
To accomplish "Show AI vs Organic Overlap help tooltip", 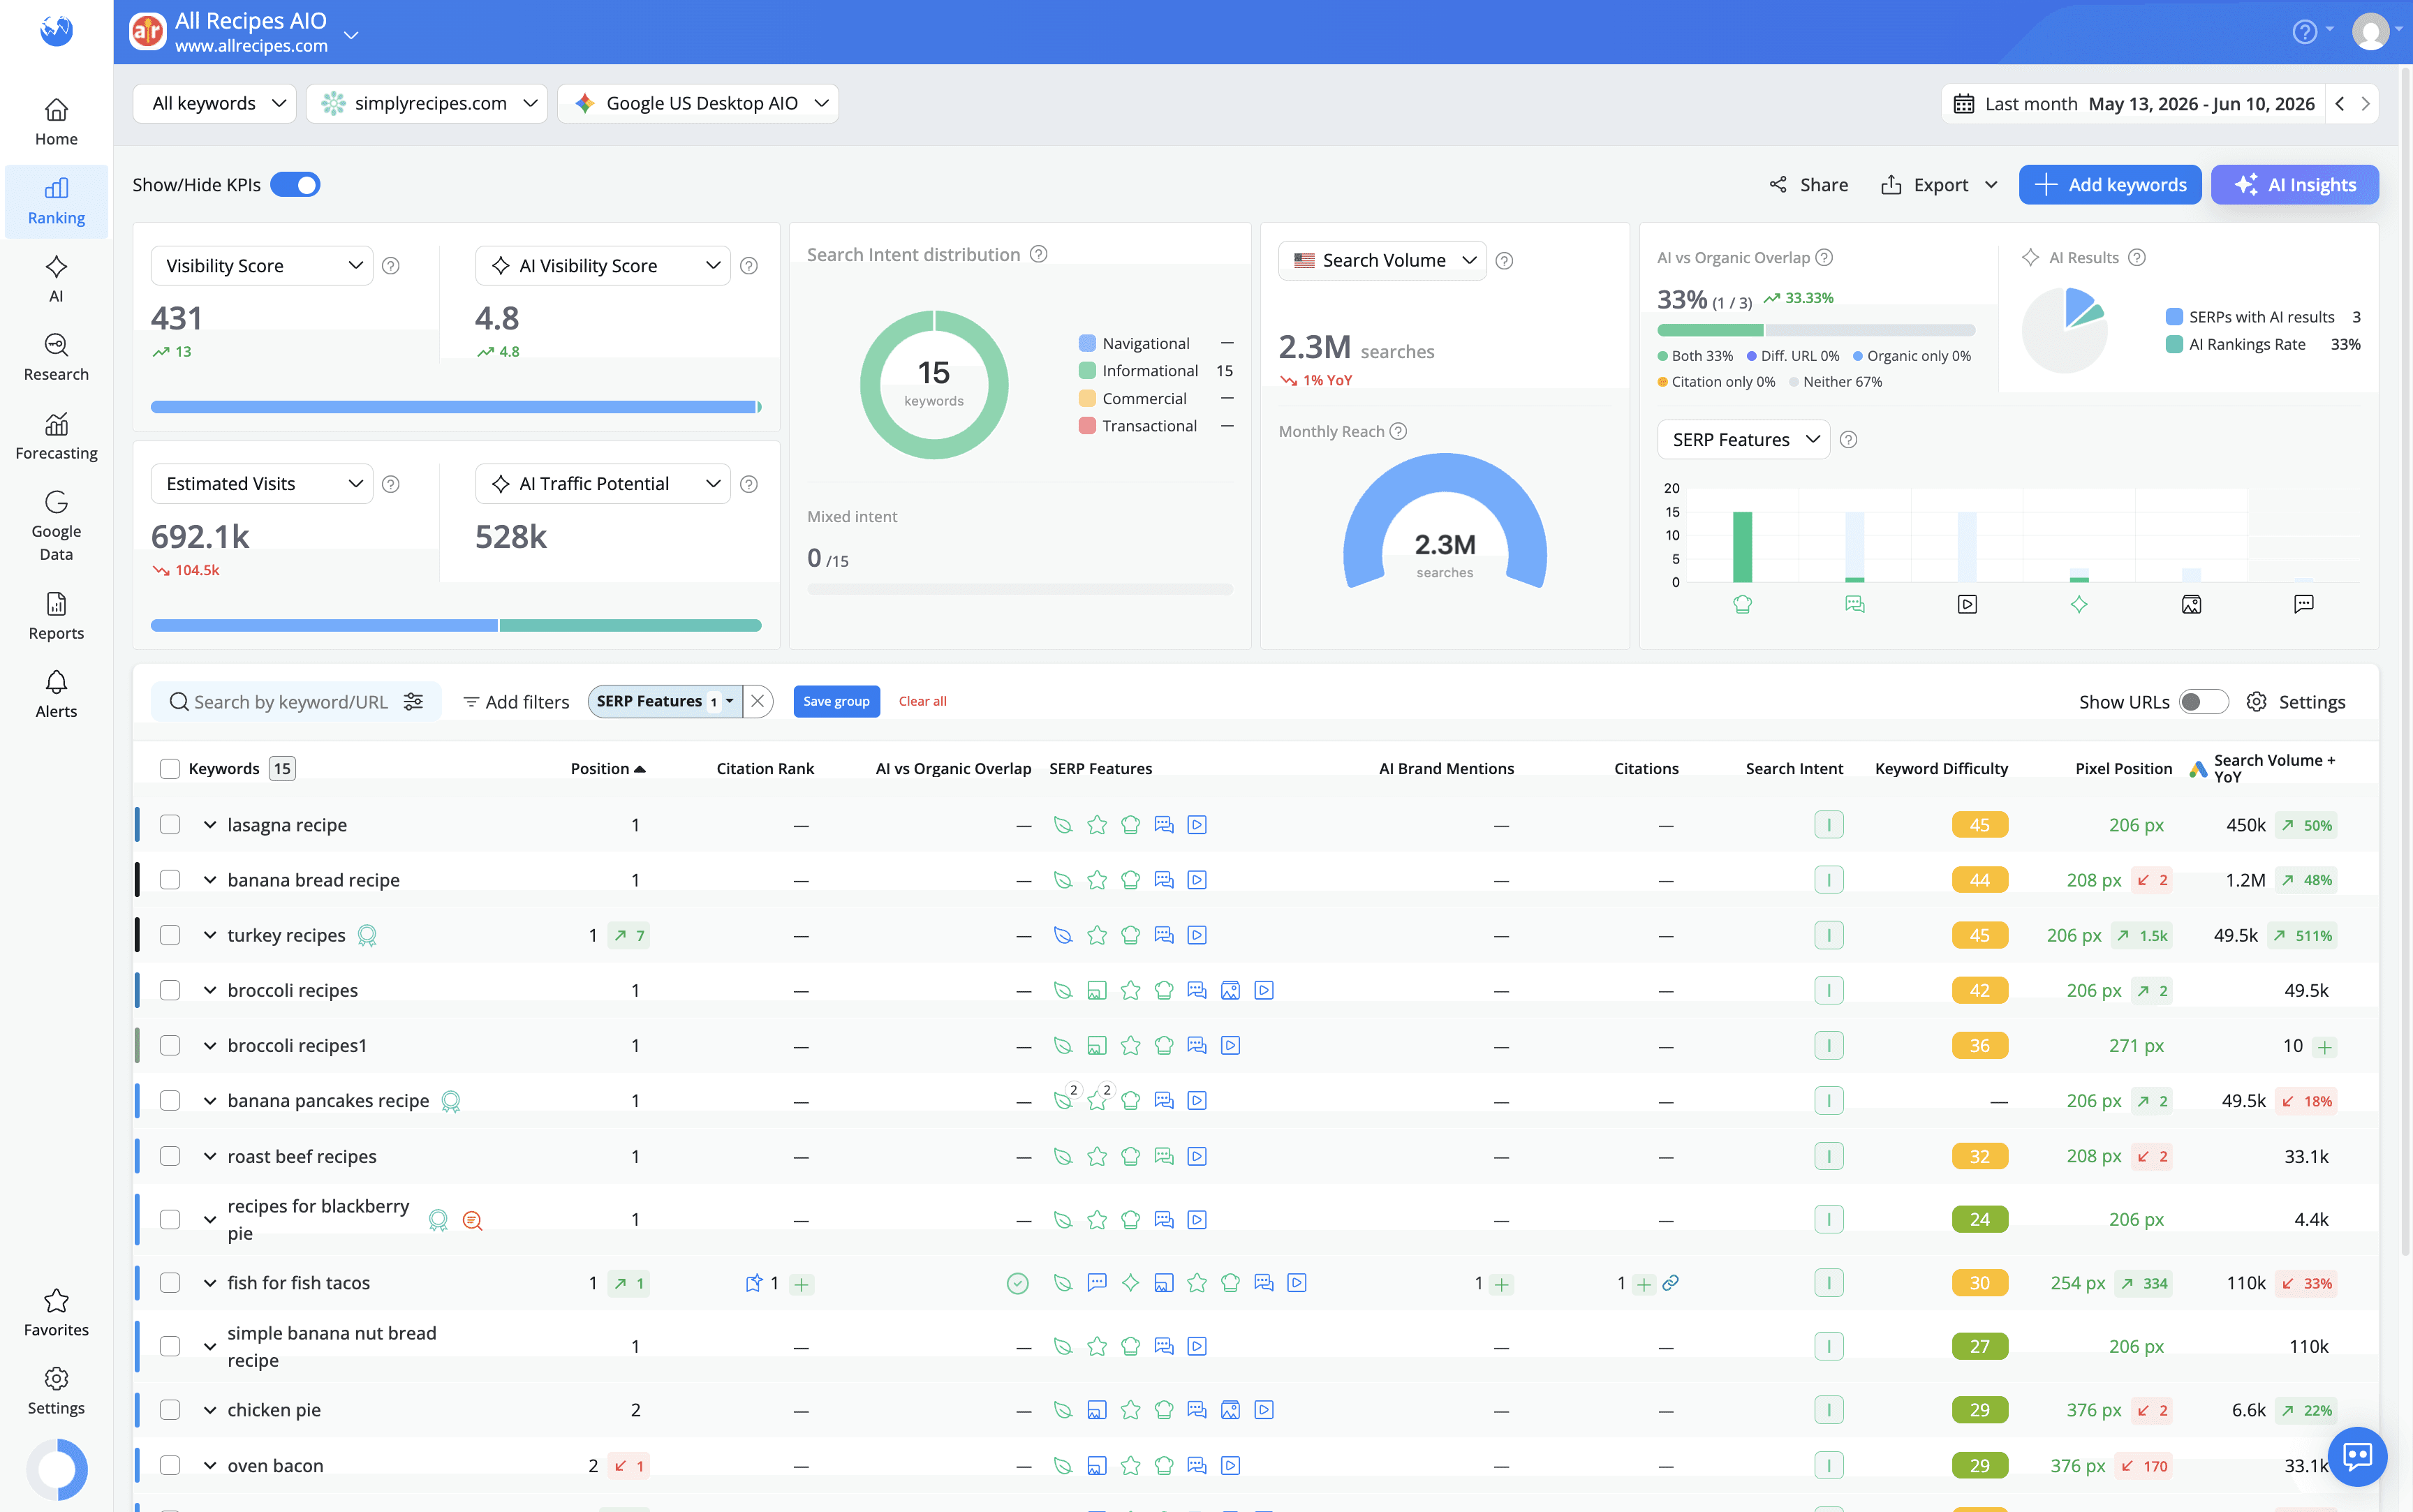I will pos(1824,257).
